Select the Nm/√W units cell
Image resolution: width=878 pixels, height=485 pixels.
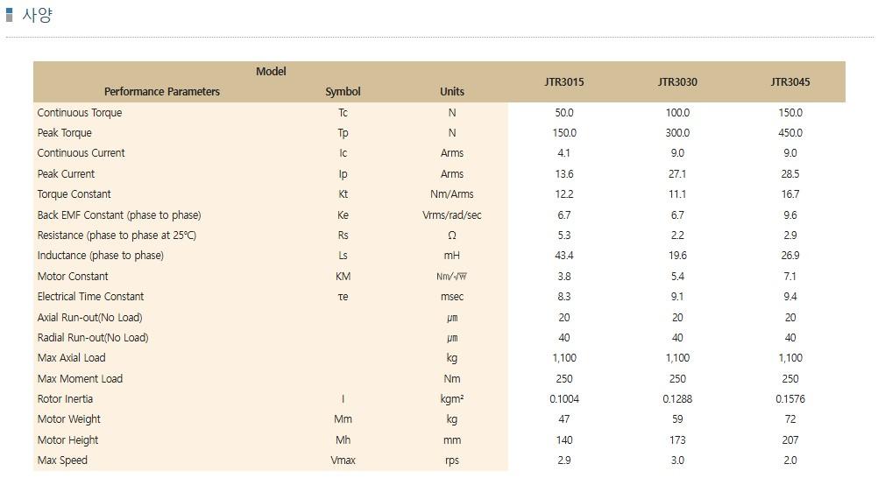[452, 277]
